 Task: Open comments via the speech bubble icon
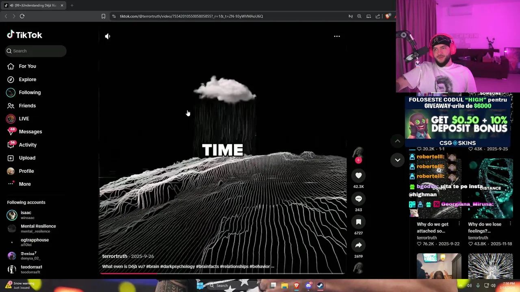coord(358,199)
